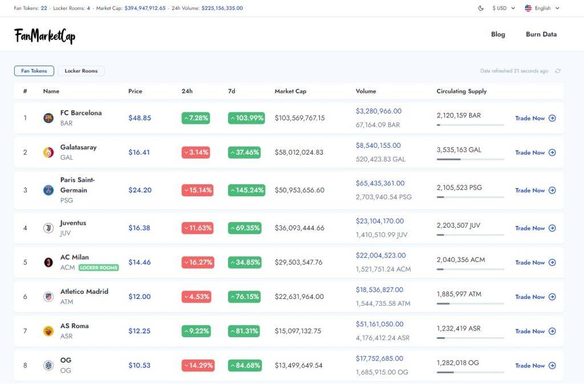This screenshot has height=384, width=584.
Task: Click FC Barcelona circulating supply progress bar
Action: (471, 125)
